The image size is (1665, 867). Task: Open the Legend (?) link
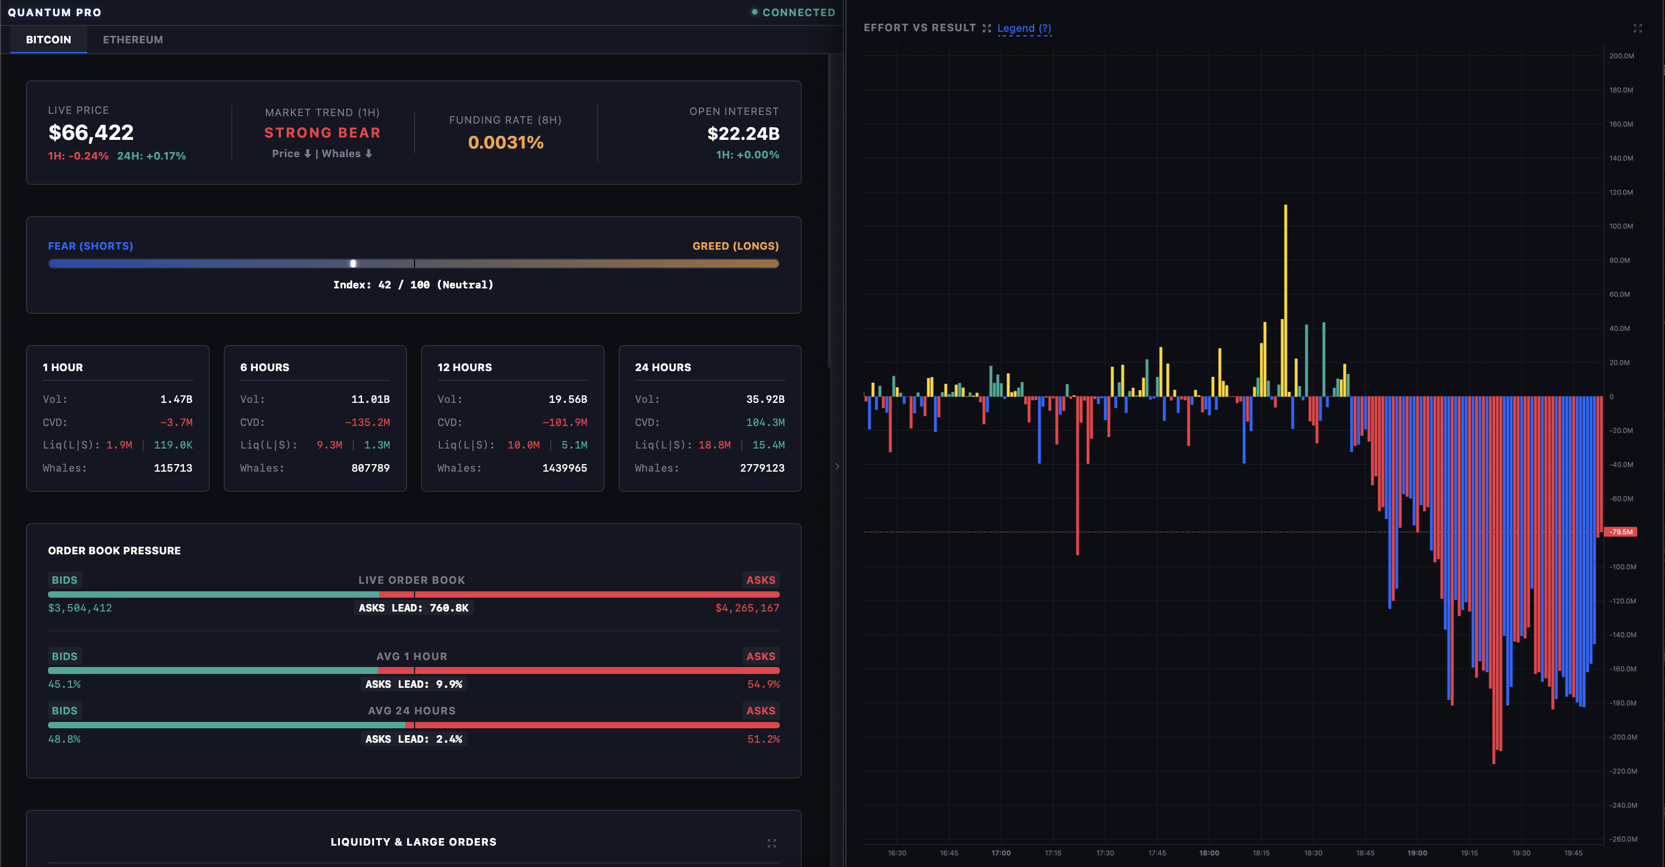click(x=1024, y=28)
